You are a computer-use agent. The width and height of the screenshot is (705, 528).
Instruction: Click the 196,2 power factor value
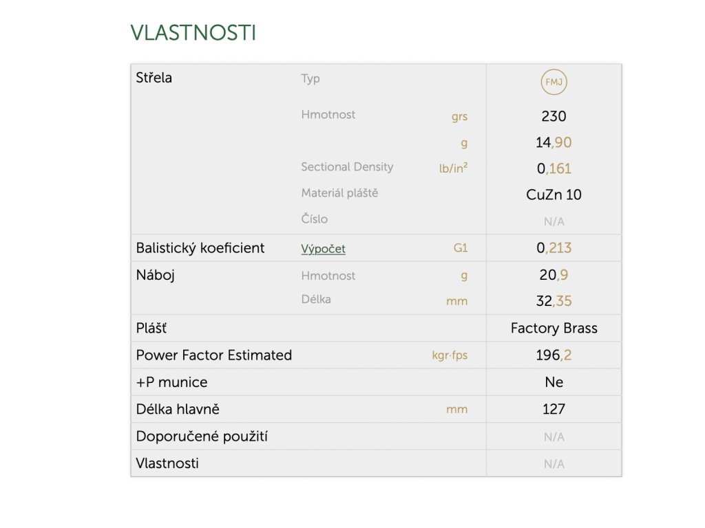coord(554,355)
